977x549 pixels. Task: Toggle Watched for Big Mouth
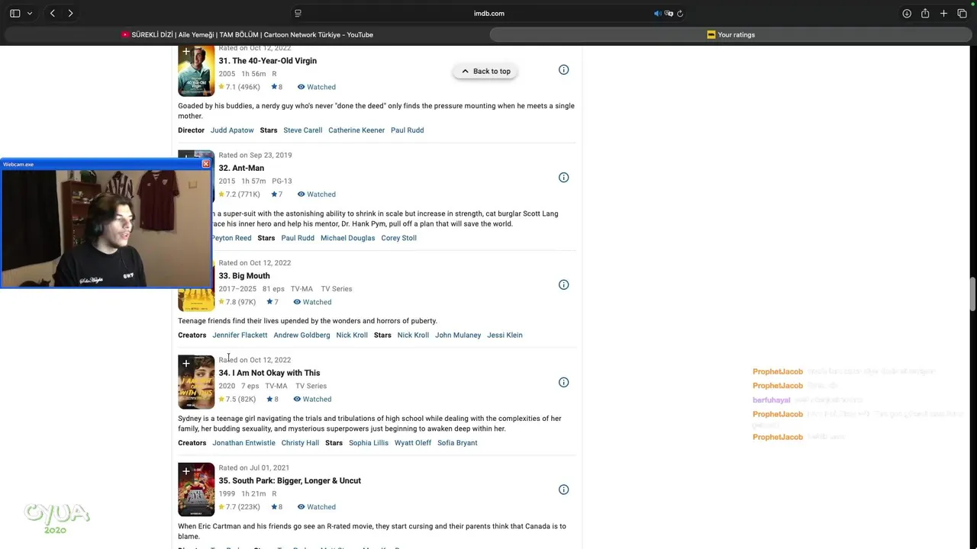tap(313, 302)
